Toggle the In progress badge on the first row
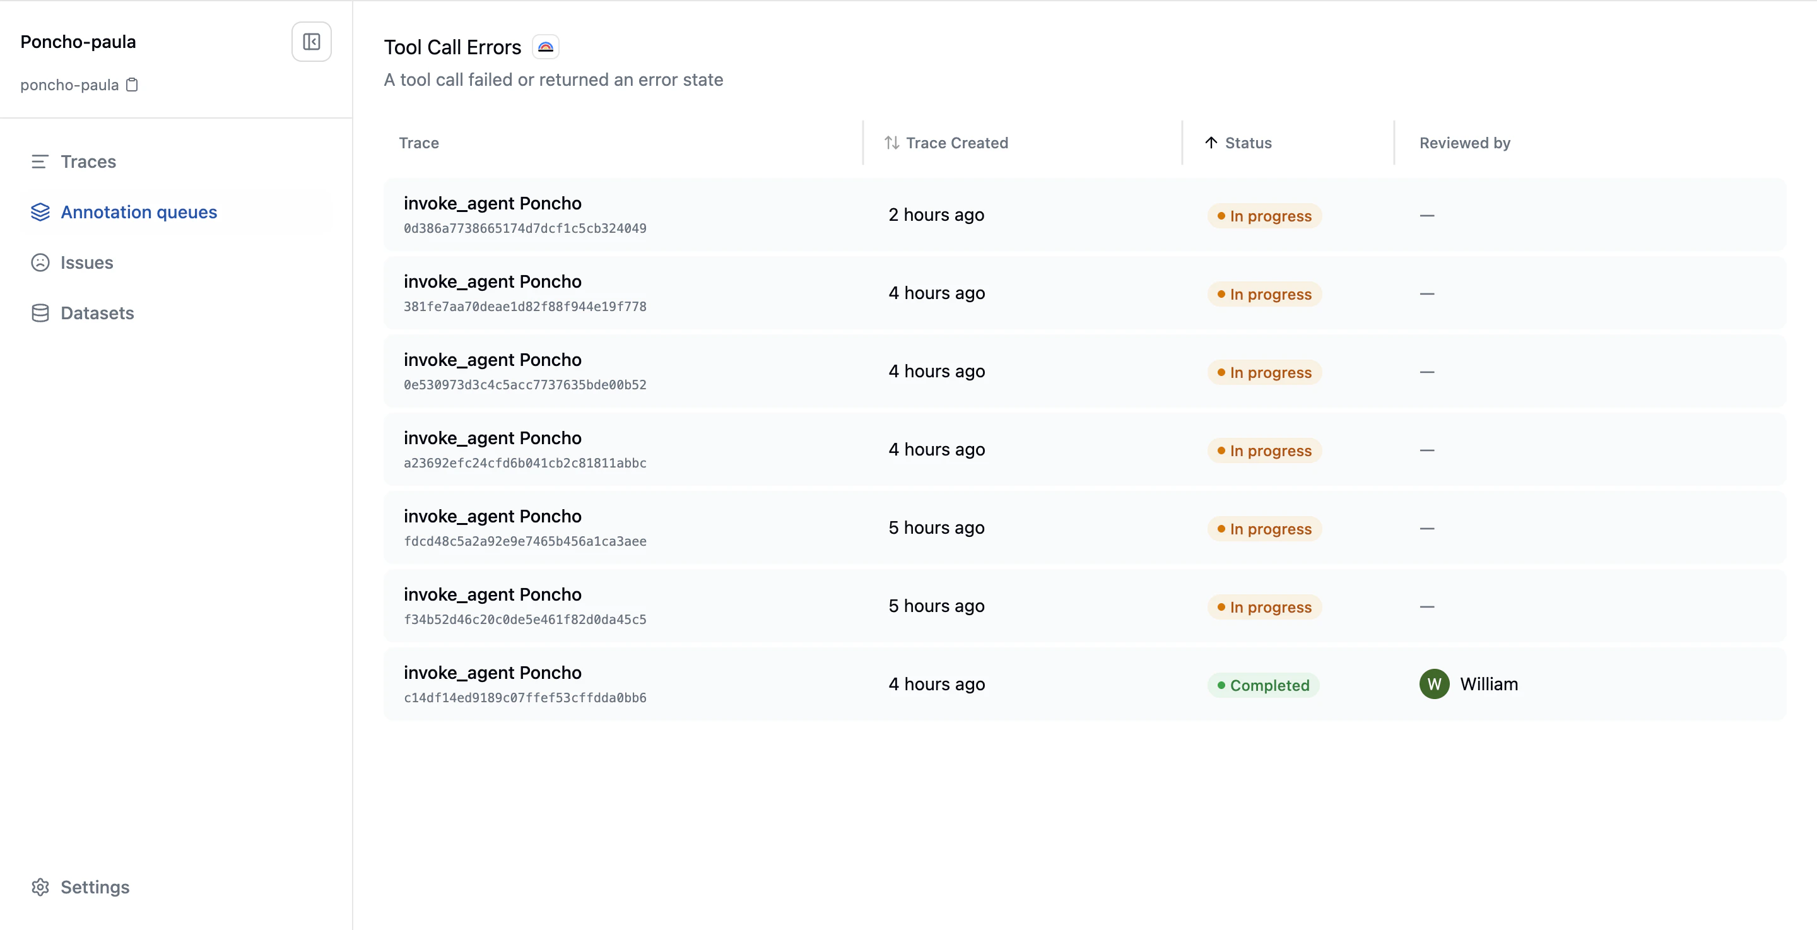Screen dimensions: 1817x930 (x=1263, y=216)
